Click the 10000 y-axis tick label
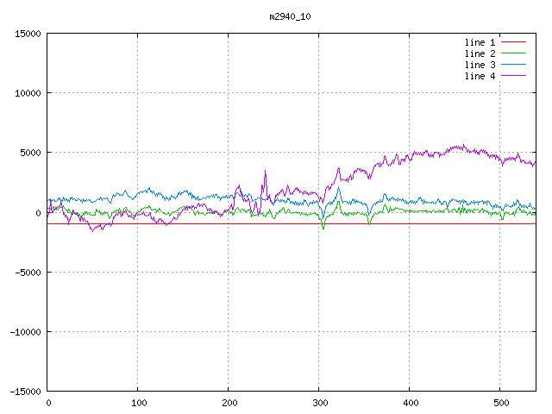This screenshot has width=552, height=414. [x=27, y=93]
